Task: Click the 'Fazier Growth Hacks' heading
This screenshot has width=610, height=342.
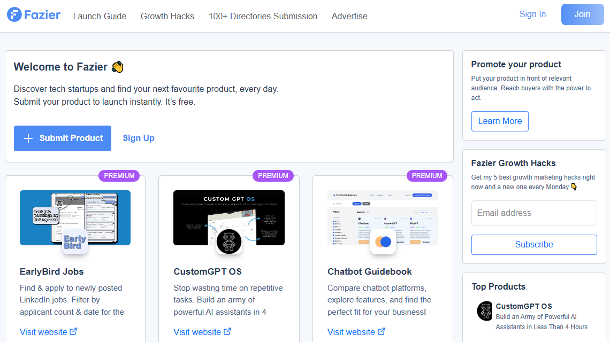Action: pyautogui.click(x=514, y=163)
